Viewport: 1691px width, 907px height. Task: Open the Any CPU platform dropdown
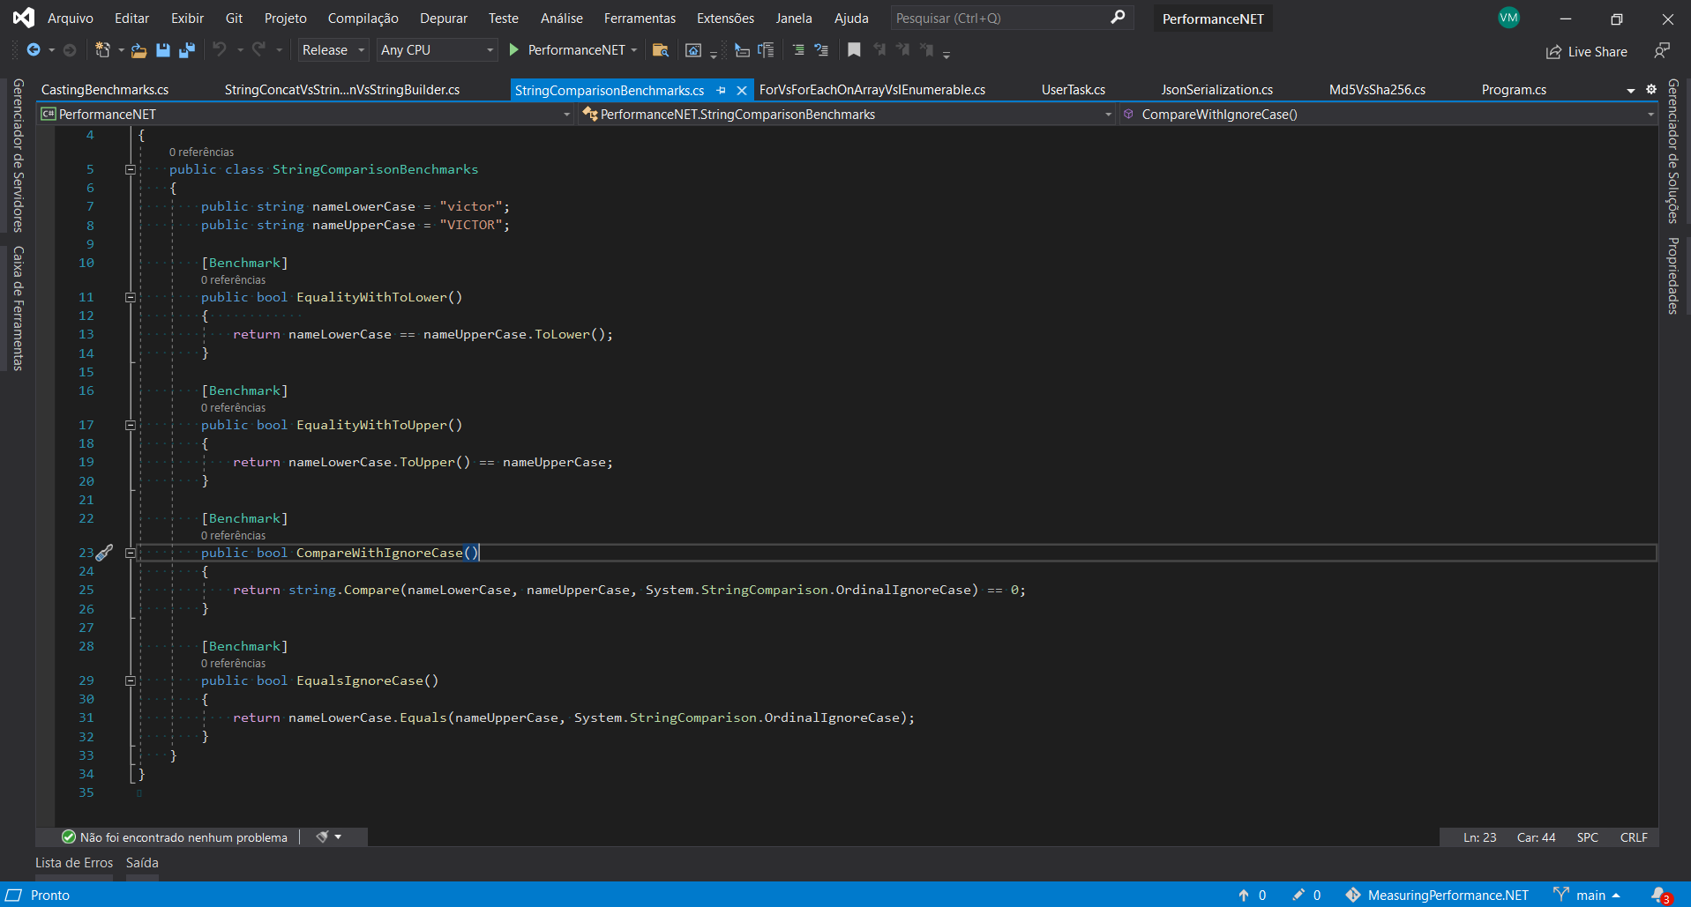438,50
